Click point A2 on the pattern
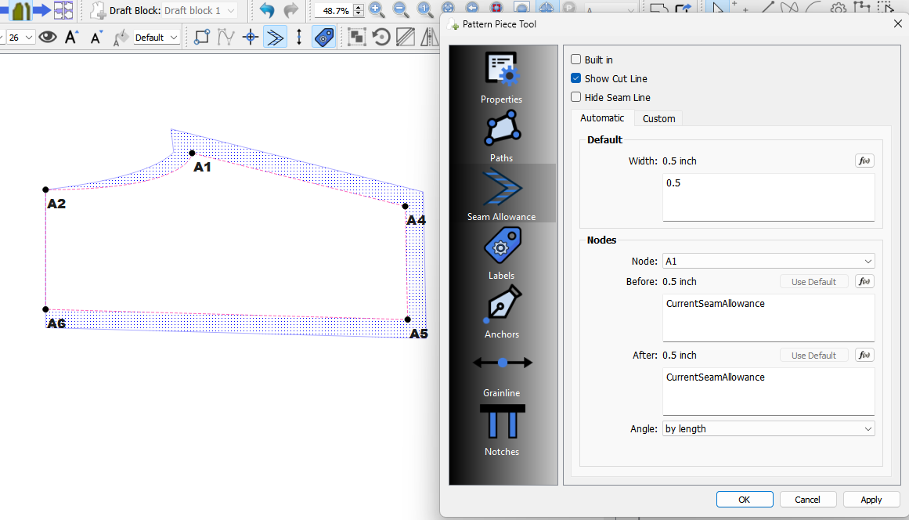909x520 pixels. pos(45,190)
